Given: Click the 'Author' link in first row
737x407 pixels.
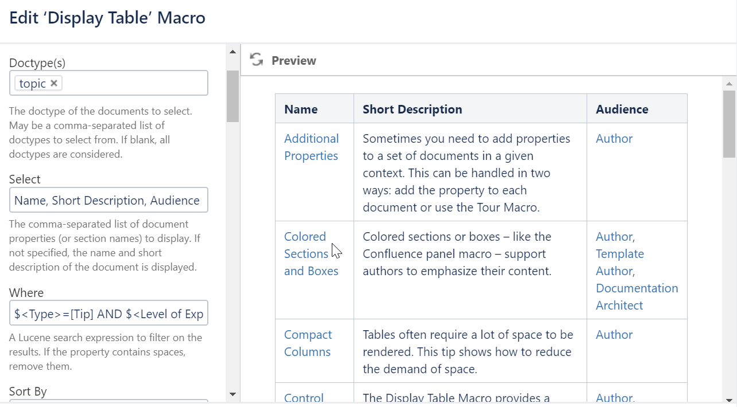Looking at the screenshot, I should point(614,138).
